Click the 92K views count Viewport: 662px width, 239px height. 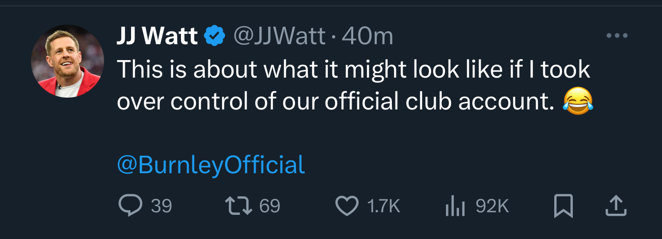[492, 206]
